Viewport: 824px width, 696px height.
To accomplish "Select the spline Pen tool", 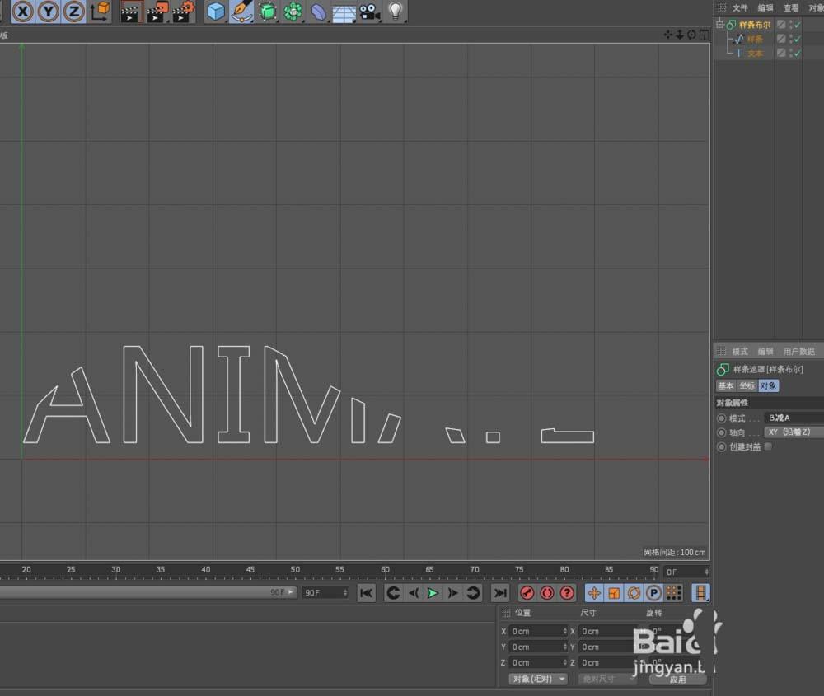I will pyautogui.click(x=241, y=12).
